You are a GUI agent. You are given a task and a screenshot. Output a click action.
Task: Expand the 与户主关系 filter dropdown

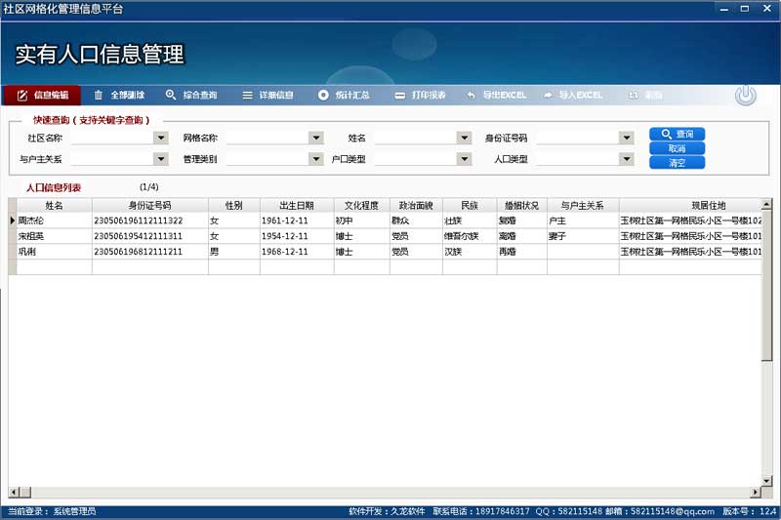[x=161, y=159]
